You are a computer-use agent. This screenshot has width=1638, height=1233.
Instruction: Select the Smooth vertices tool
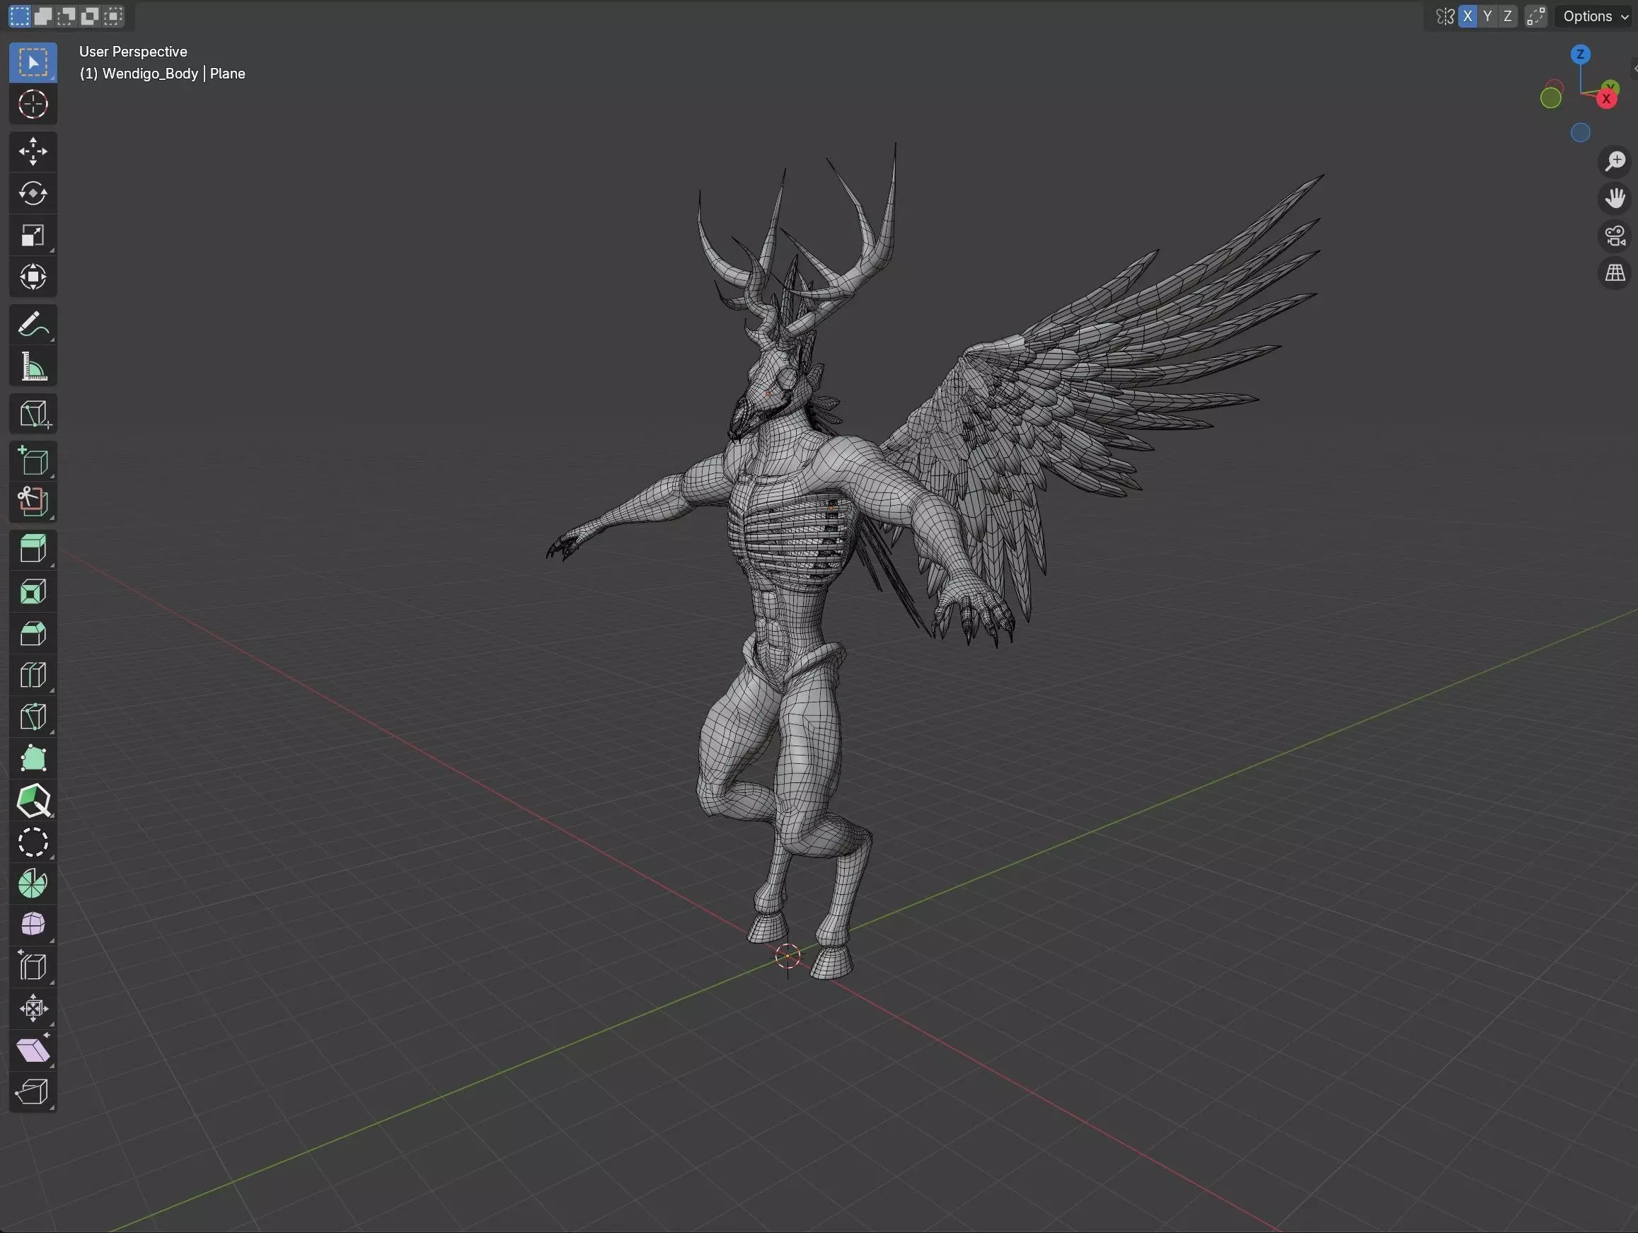(x=33, y=924)
